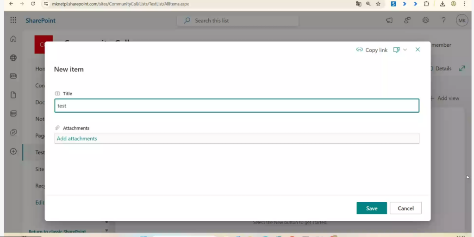
Task: Click the browser back arrow
Action: coord(11,4)
